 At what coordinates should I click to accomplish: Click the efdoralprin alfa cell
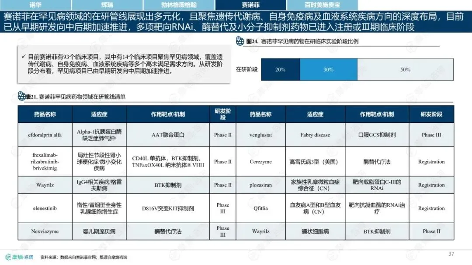click(45, 135)
